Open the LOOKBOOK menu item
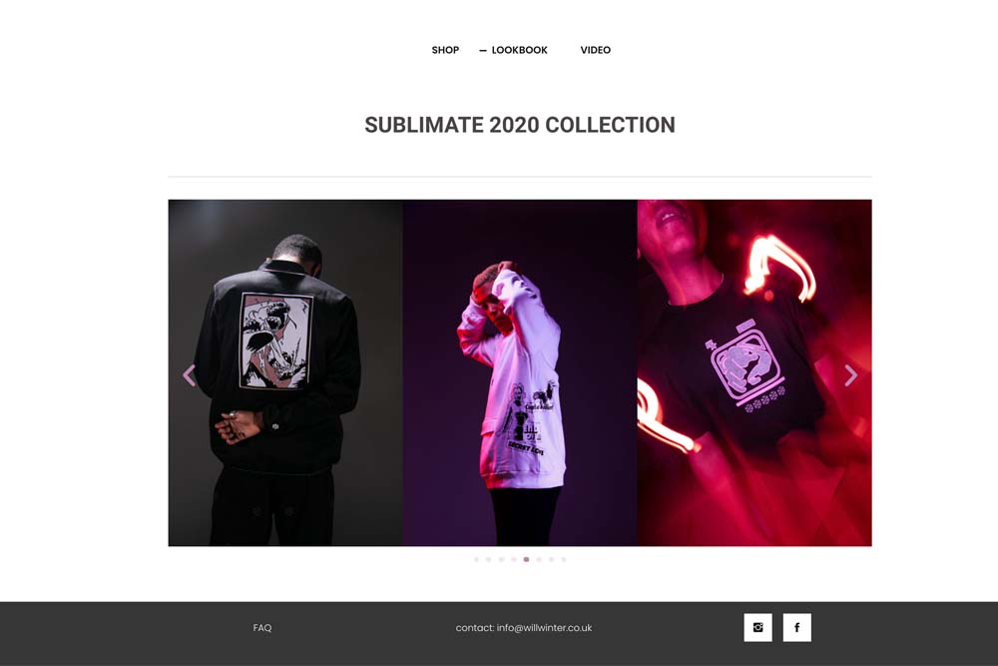Image resolution: width=998 pixels, height=666 pixels. (x=519, y=50)
